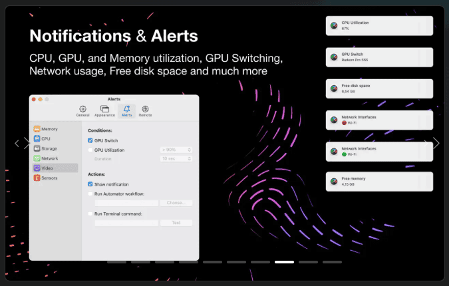Click the Choose... button

(x=176, y=203)
